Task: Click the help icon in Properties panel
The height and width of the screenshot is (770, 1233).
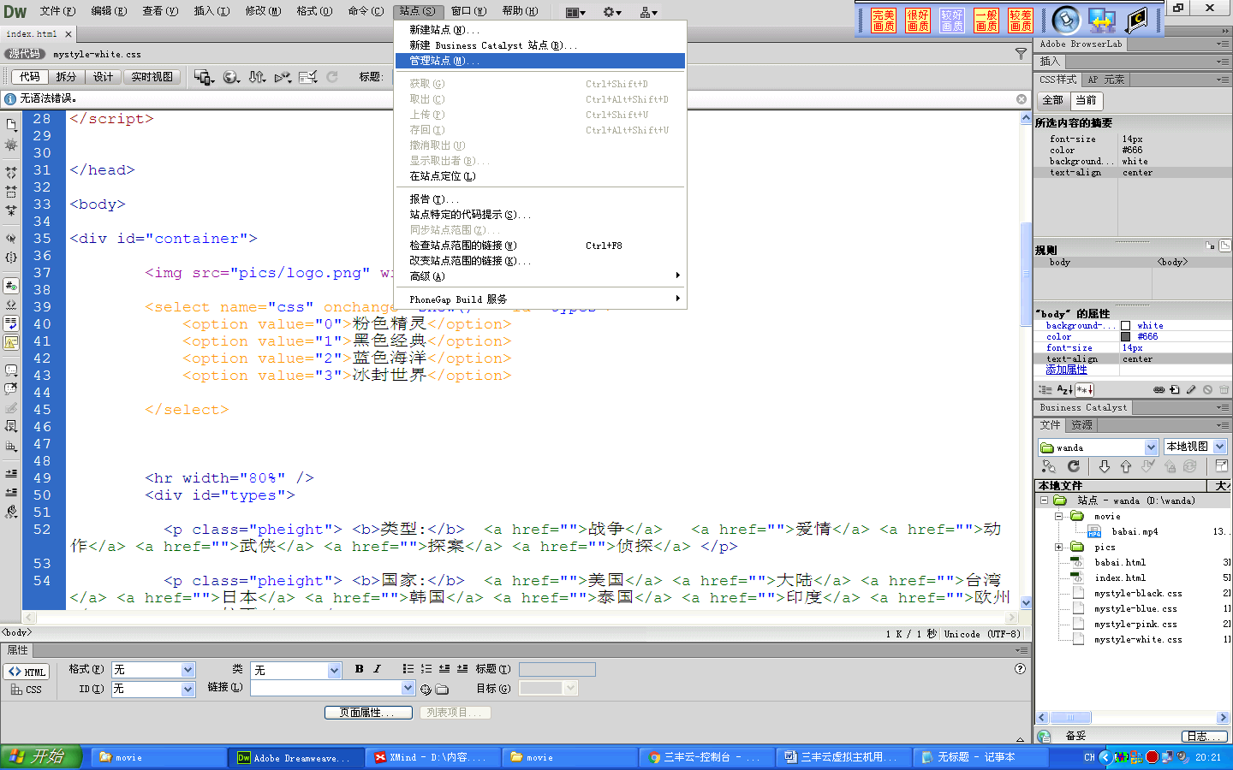Action: point(1020,669)
